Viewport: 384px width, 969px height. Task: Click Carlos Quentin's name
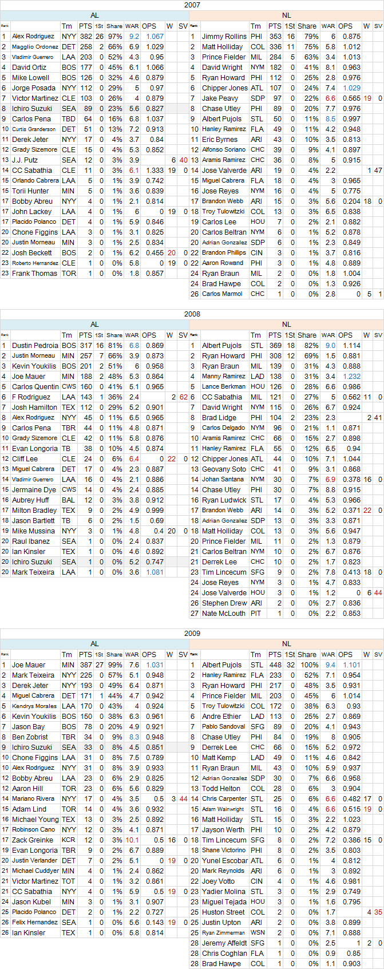[x=35, y=387]
